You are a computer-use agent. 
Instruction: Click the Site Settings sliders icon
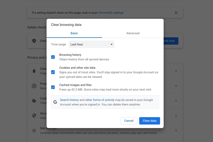pyautogui.click(x=34, y=131)
